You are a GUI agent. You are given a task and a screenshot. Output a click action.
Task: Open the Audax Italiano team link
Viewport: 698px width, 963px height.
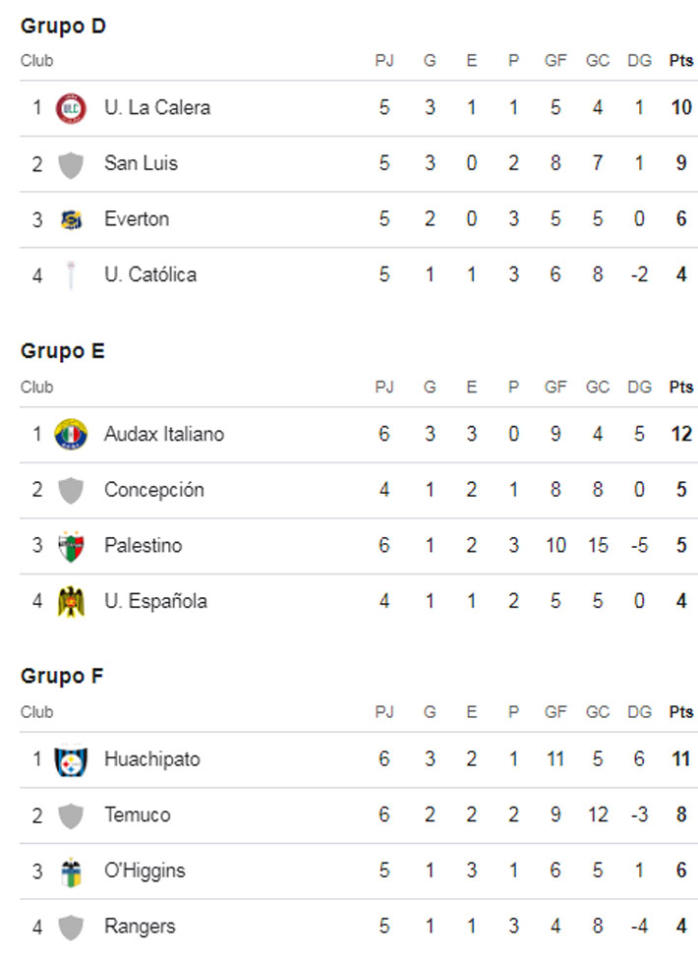coord(163,434)
